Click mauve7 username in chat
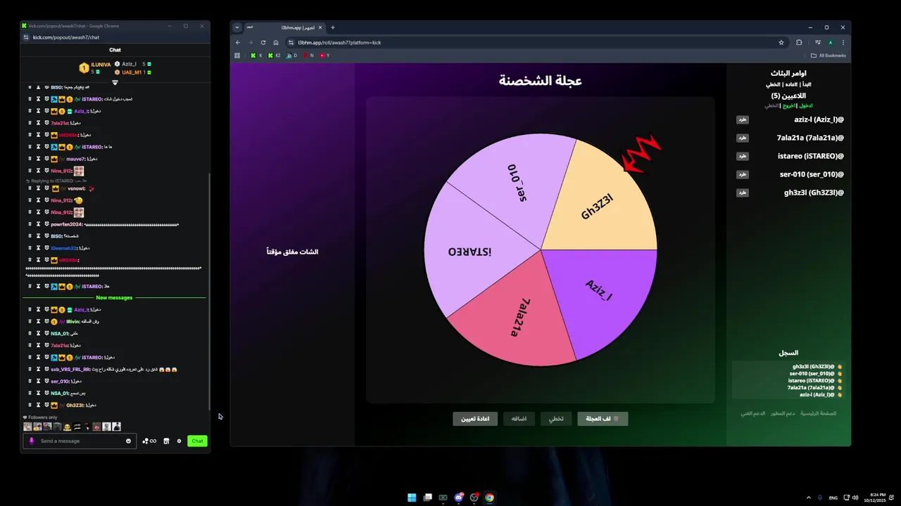The image size is (901, 506). [x=75, y=159]
